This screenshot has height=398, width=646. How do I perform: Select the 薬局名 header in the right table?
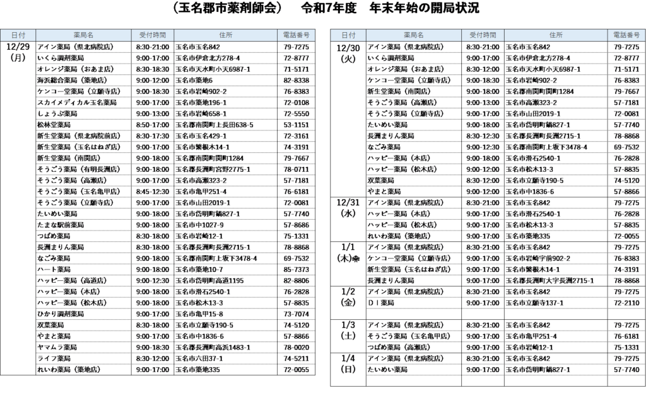(x=414, y=35)
